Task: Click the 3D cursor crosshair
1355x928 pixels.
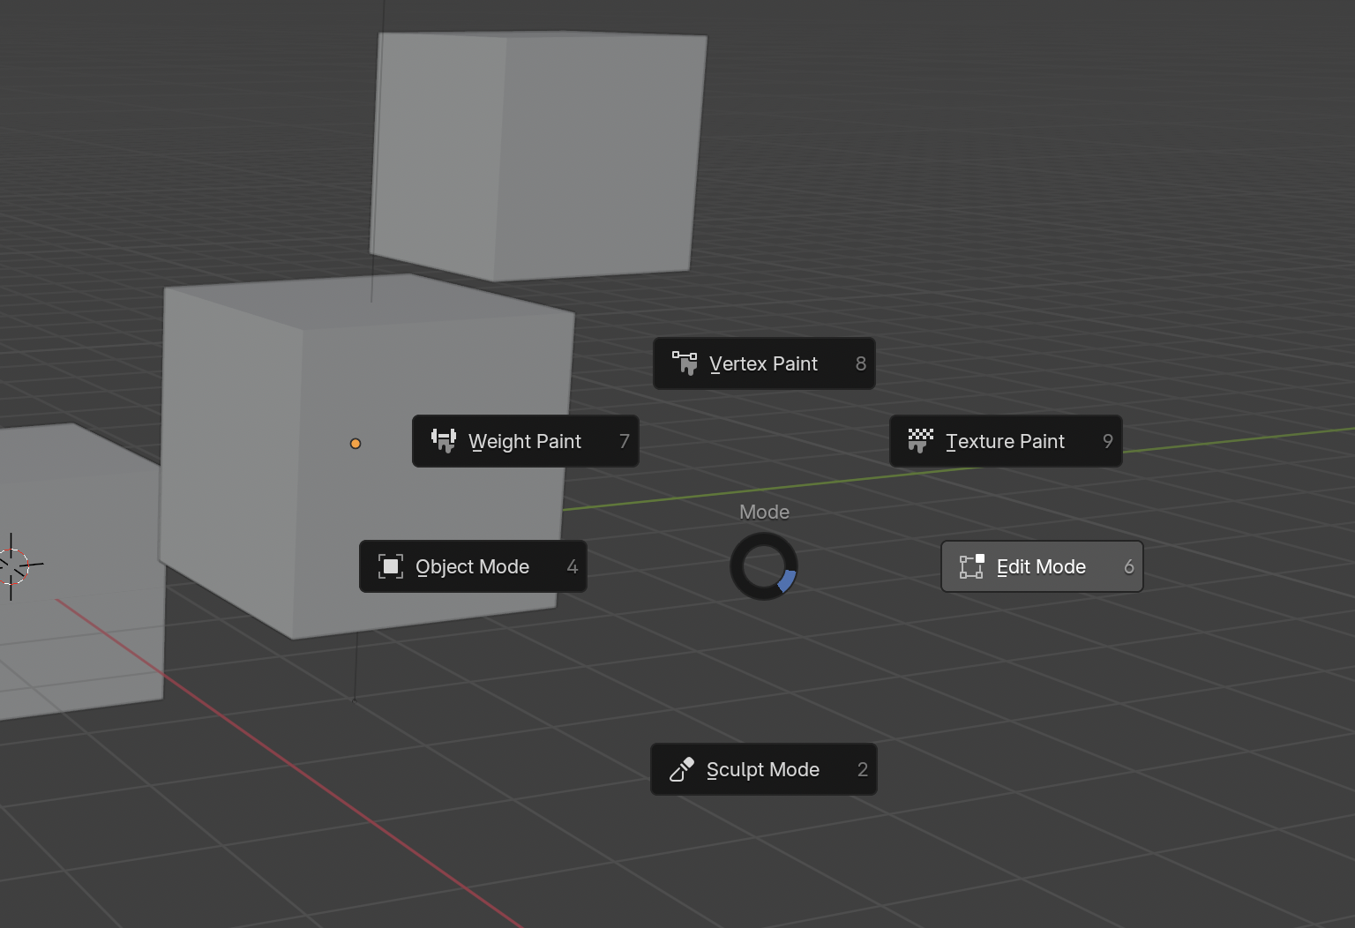Action: click(x=12, y=566)
